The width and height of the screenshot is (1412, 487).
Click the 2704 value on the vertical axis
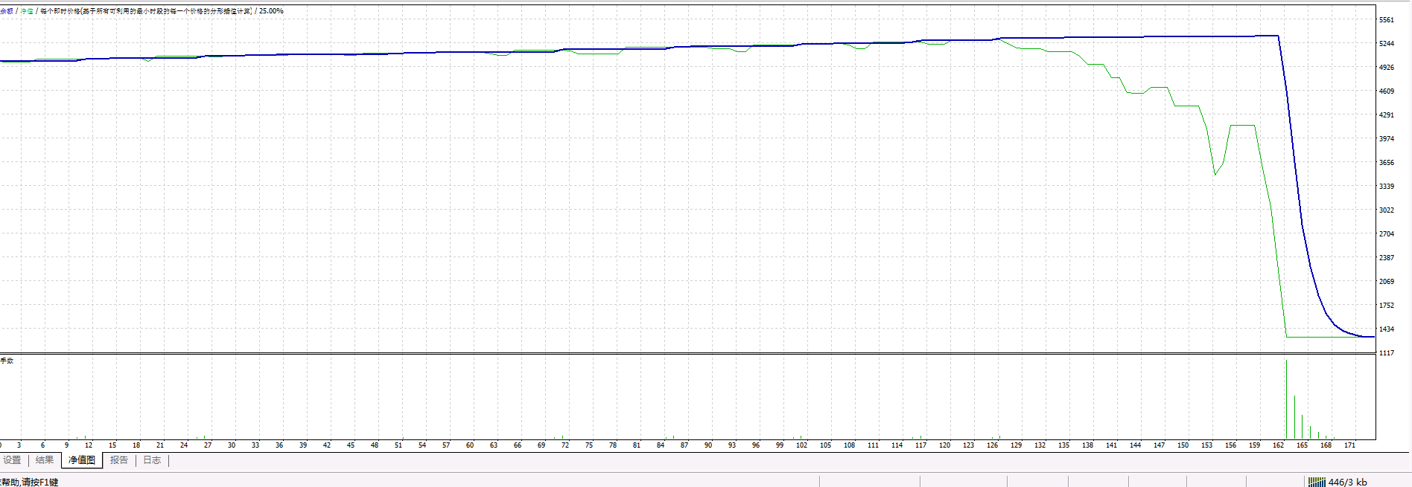[1386, 234]
